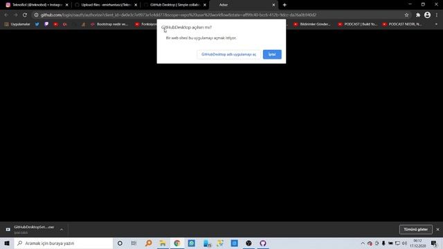Close the Instagram Teknobol tab
Viewport: 443px width, 249px height.
point(67,5)
